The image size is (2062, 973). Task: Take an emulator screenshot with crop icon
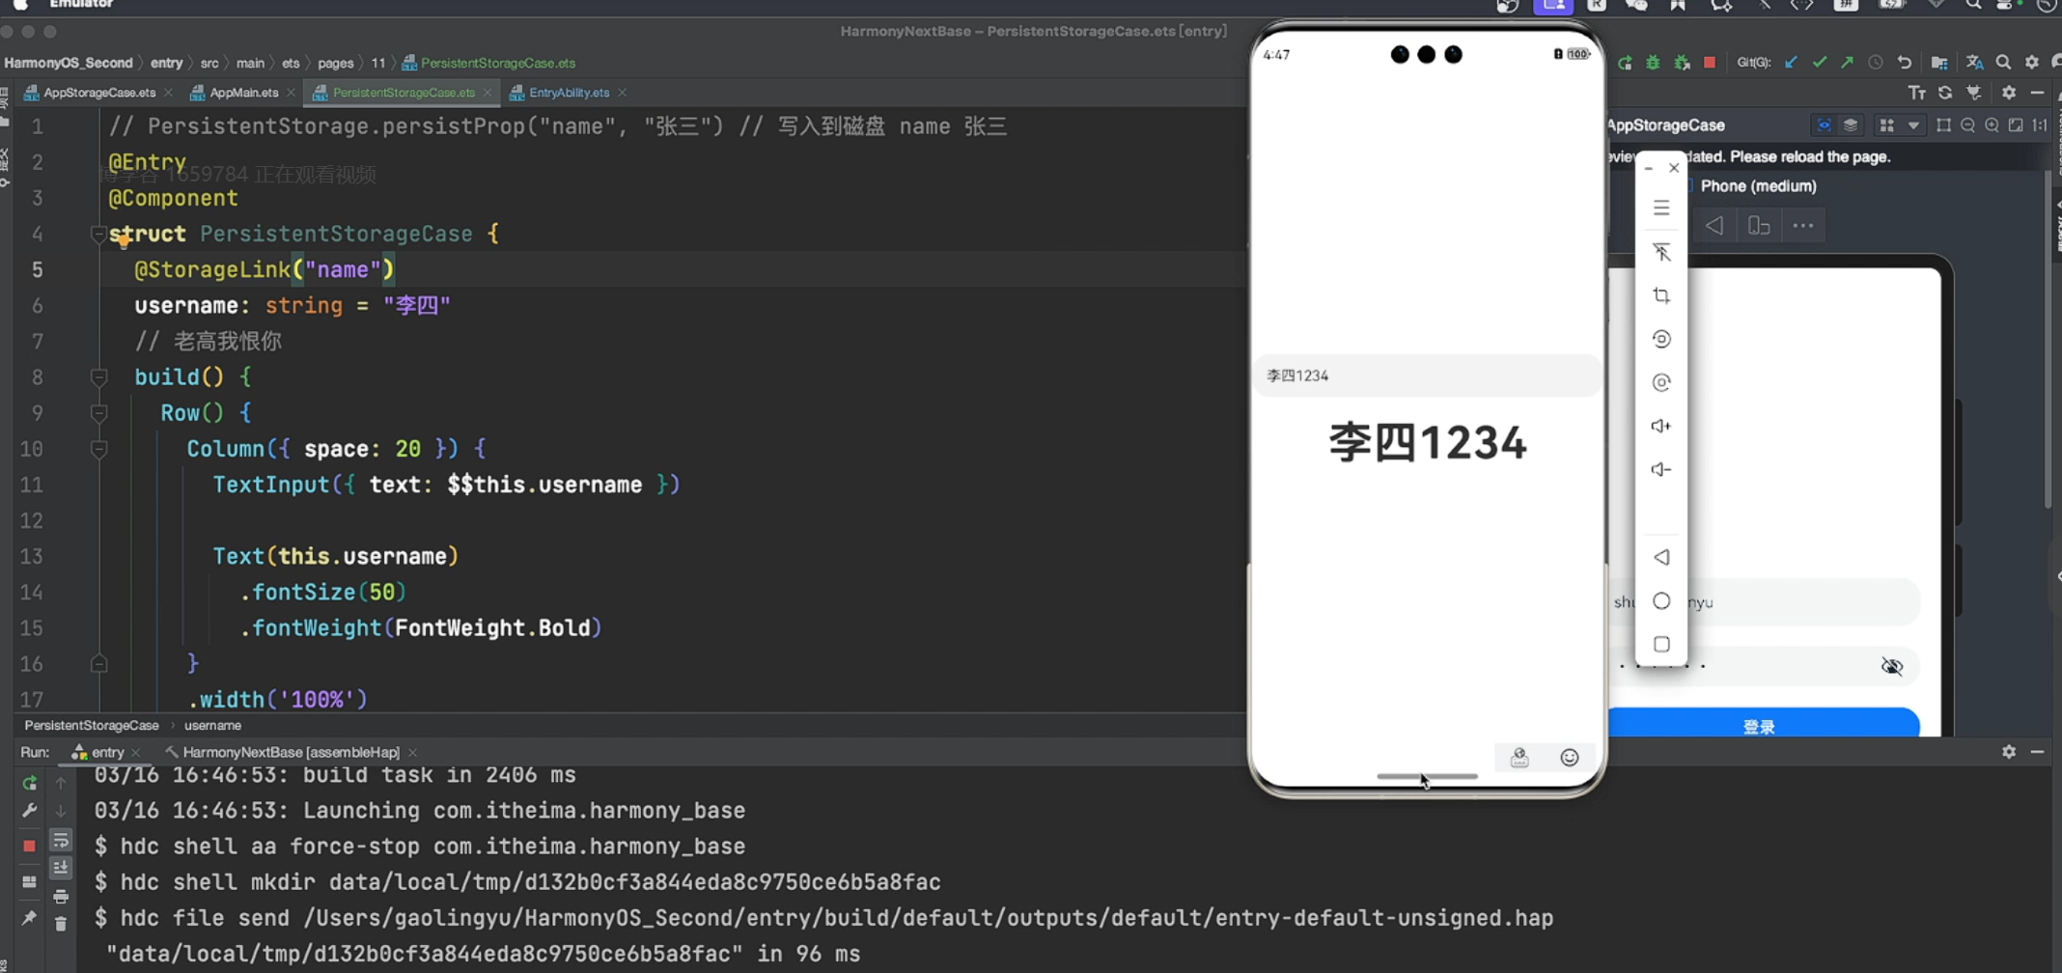tap(1661, 295)
